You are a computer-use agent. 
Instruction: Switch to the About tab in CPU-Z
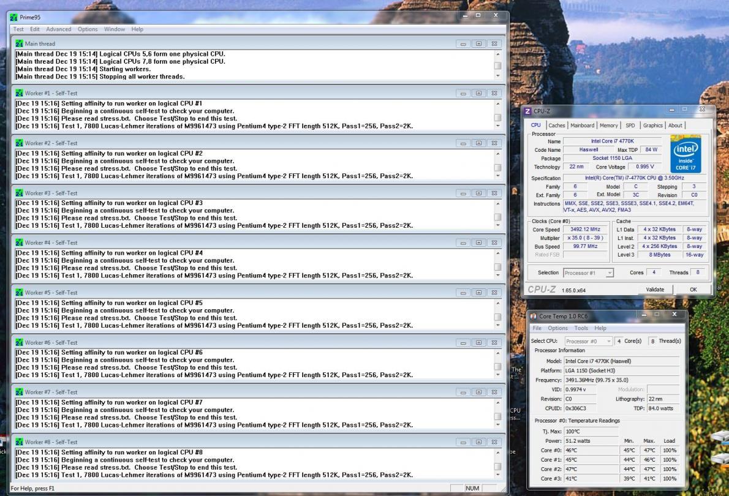pos(675,126)
